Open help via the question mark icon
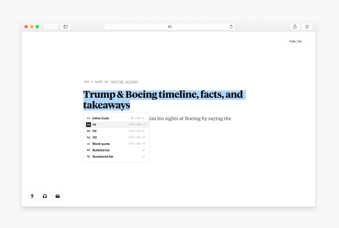Viewport: 339px width, 228px height. [32, 196]
